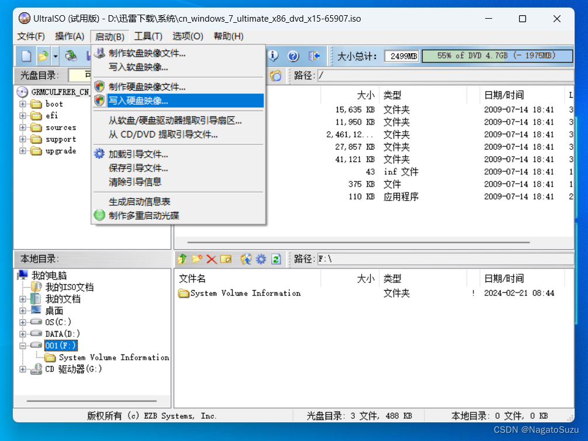
Task: Expand the support folder node
Action: coord(23,139)
